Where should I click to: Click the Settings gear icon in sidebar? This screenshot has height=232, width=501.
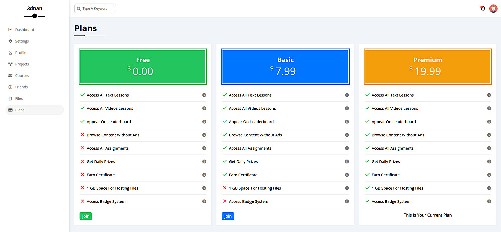[10, 41]
